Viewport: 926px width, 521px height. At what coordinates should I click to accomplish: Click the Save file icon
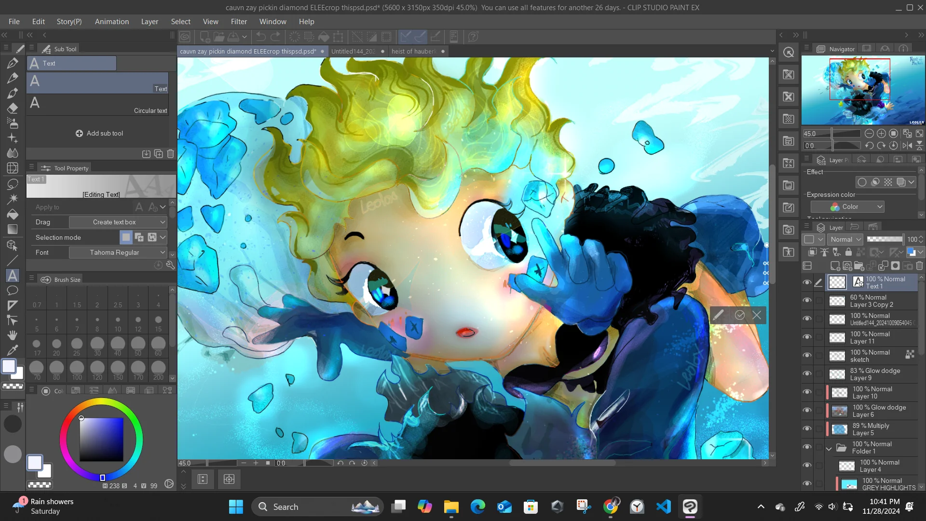pos(233,37)
